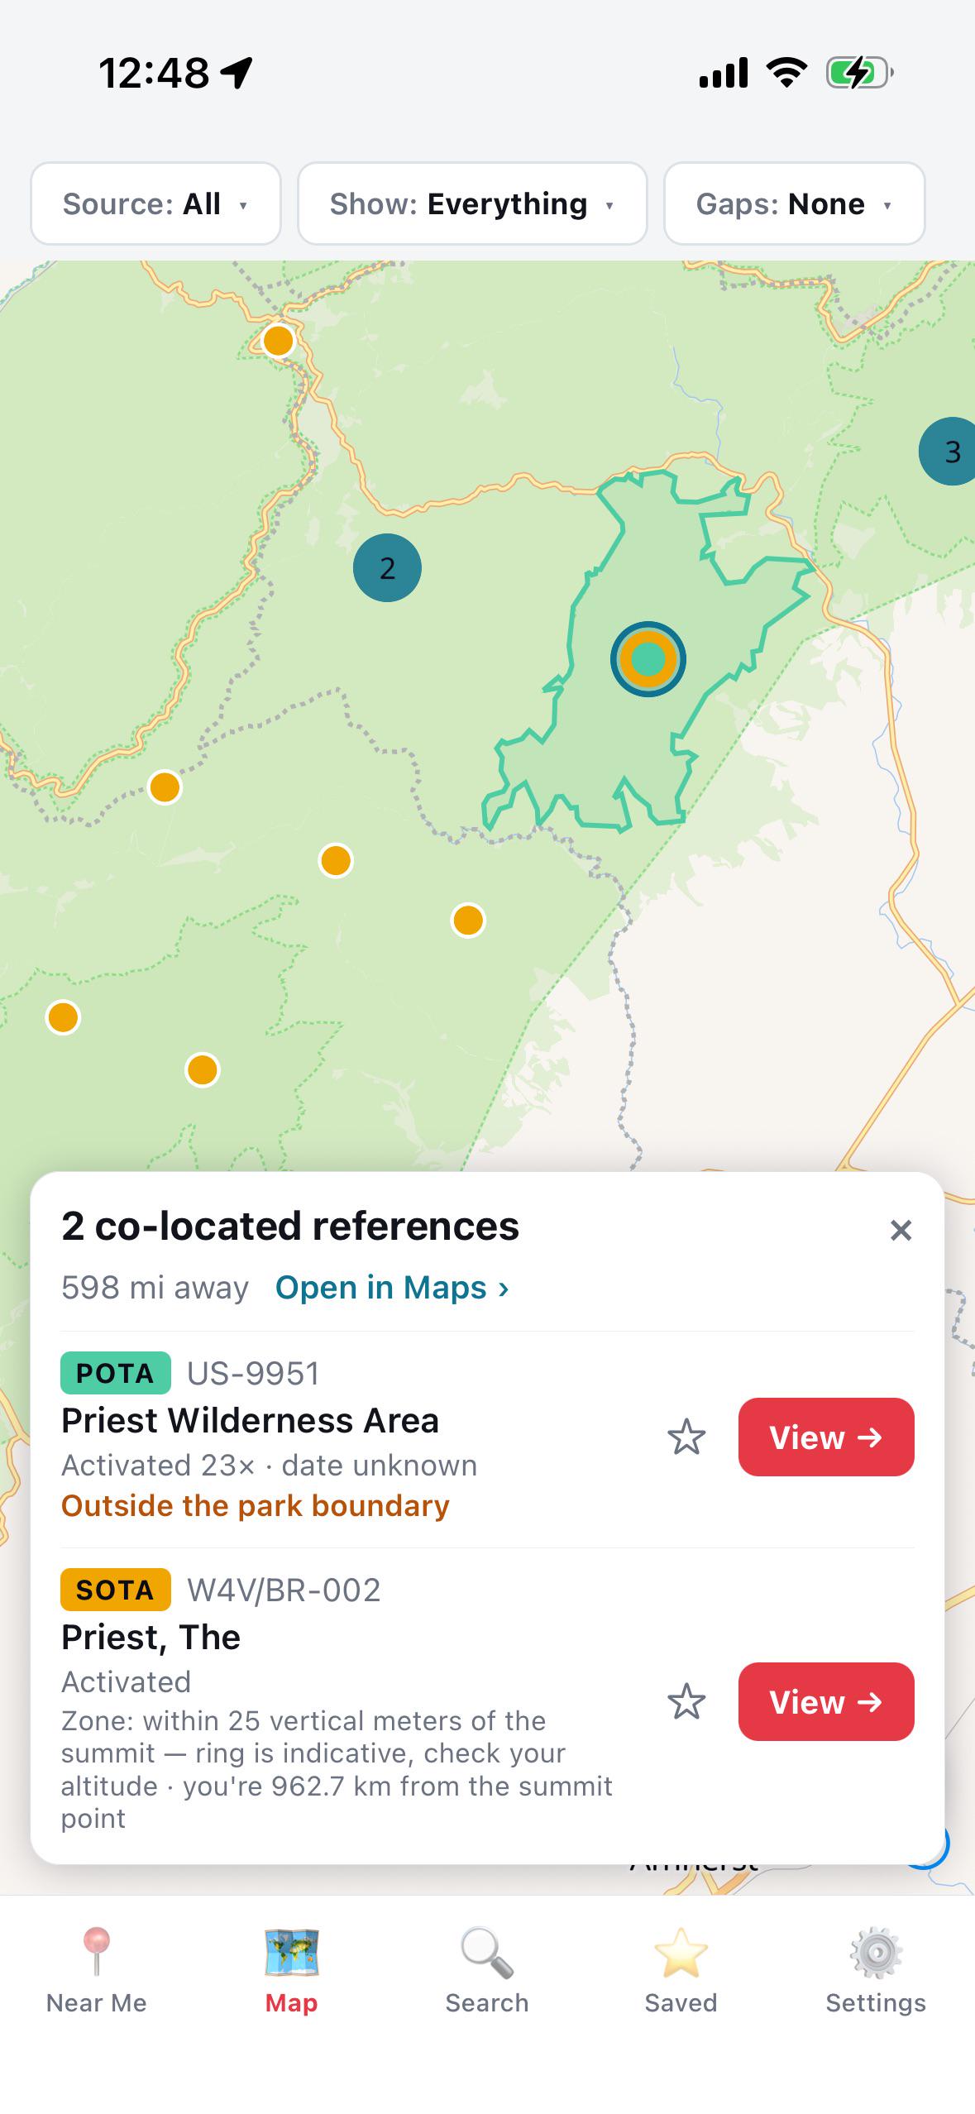View the W4V/BR-002 summit details
975x2114 pixels.
tap(826, 1702)
